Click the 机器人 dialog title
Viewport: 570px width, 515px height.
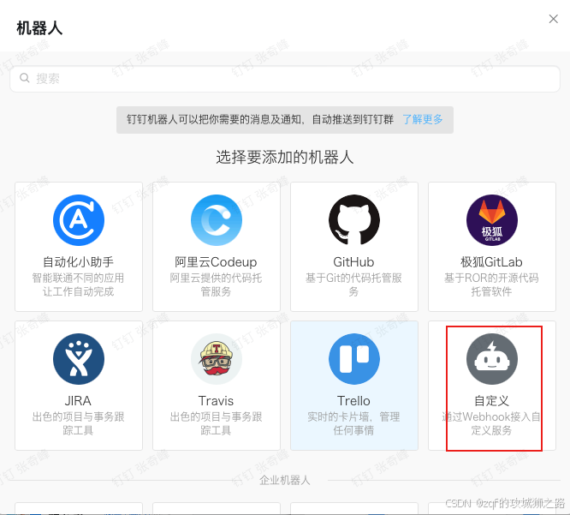(x=39, y=28)
